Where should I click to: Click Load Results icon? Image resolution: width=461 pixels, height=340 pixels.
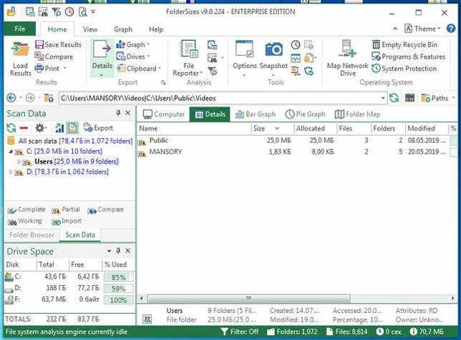click(20, 49)
